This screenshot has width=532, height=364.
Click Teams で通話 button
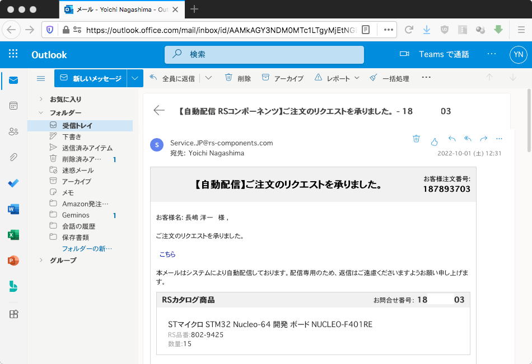pos(444,54)
